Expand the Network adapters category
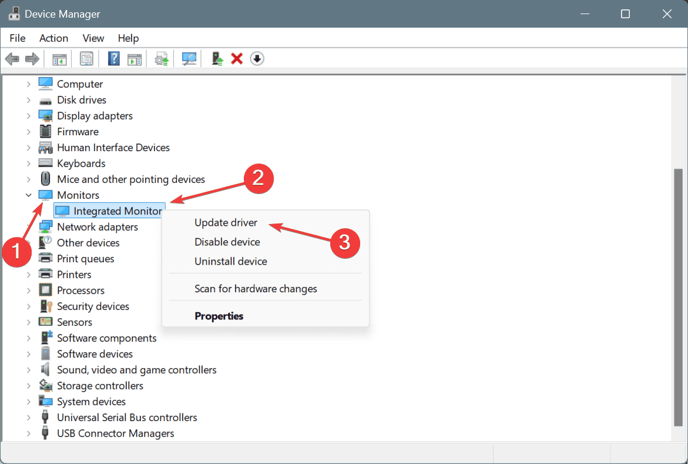This screenshot has width=688, height=464. click(29, 227)
